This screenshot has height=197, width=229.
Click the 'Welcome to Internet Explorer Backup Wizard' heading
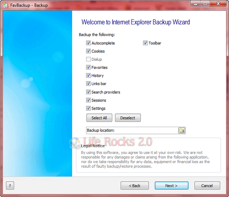(135, 22)
